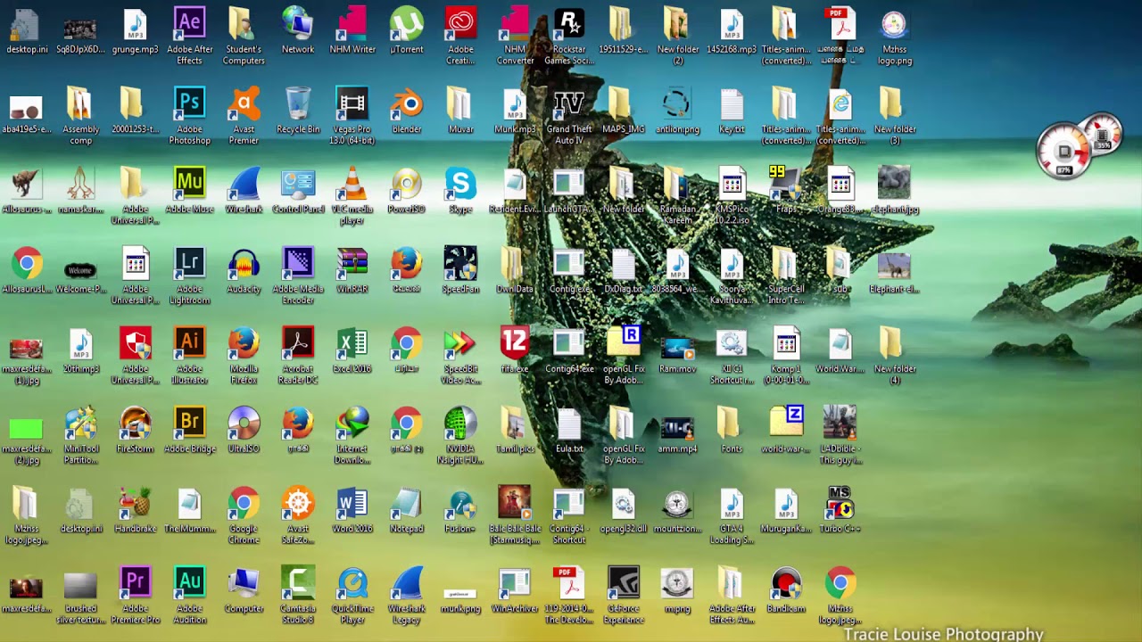The height and width of the screenshot is (642, 1142).
Task: Launch Internet Download Manager icon
Action: pyautogui.click(x=352, y=435)
